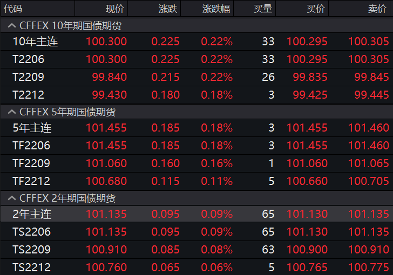Collapse the CFFEX 2年期国债期货 group
The image size is (393, 275).
(11, 198)
